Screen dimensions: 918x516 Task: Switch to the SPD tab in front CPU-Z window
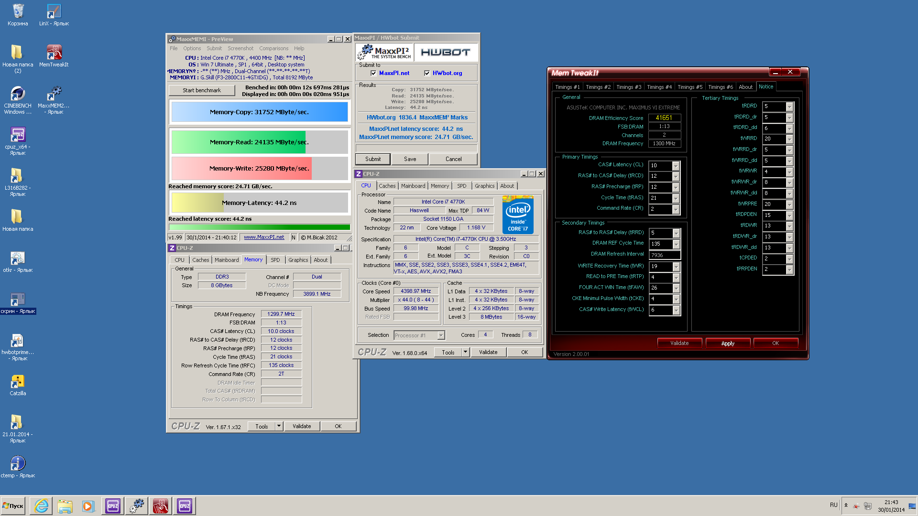coord(461,186)
